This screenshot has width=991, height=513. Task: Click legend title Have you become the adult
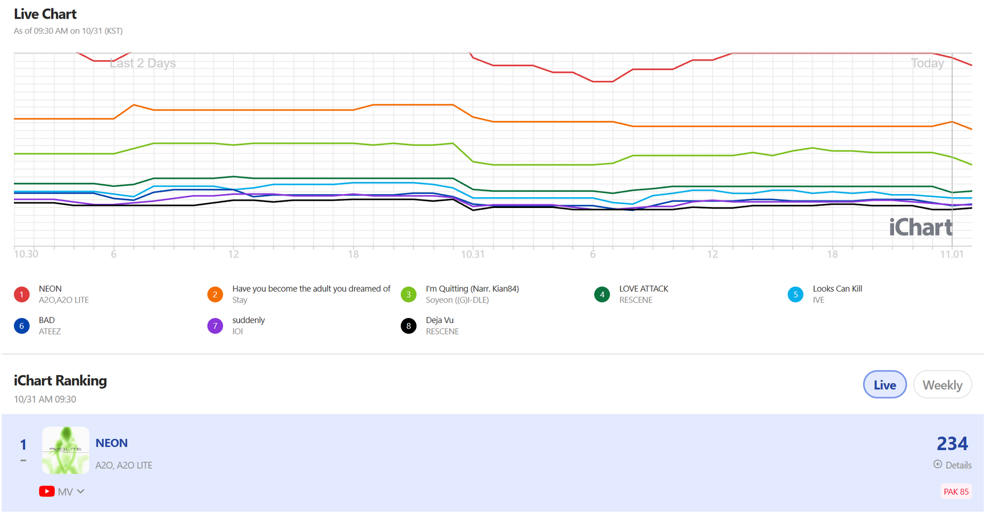[311, 288]
